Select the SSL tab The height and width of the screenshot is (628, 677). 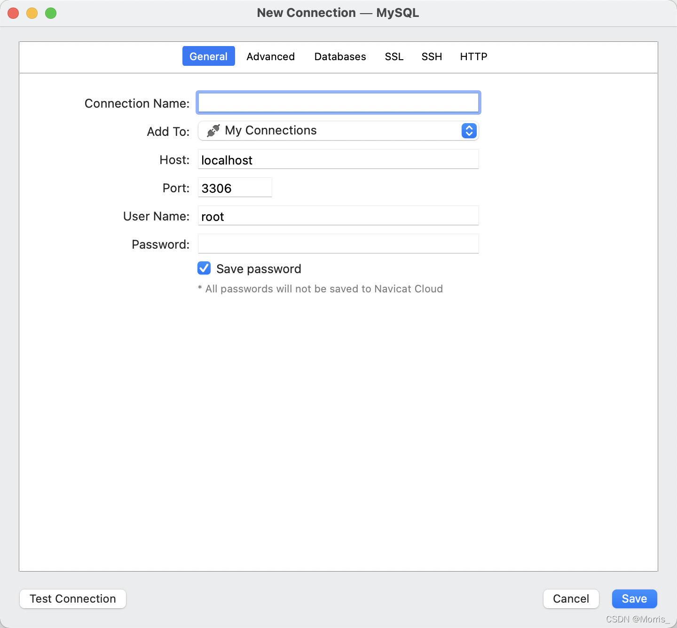click(394, 56)
